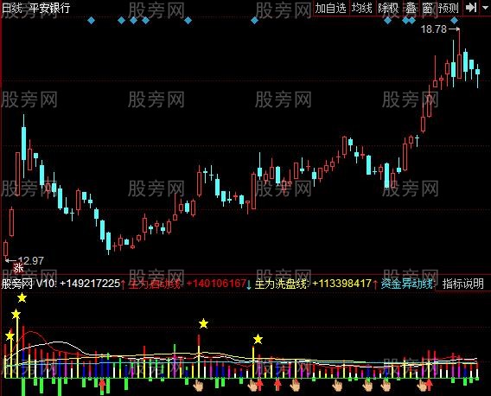491x396 pixels.
Task: Open 指标说明 indicator description
Action: (x=462, y=284)
